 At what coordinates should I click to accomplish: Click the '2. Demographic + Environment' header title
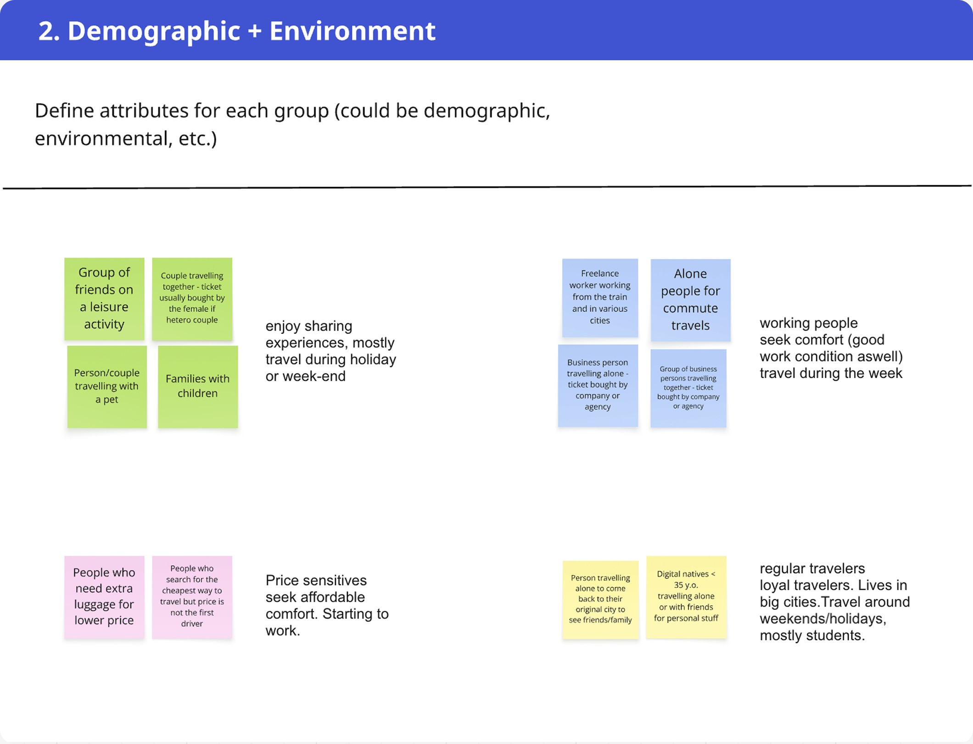(237, 31)
